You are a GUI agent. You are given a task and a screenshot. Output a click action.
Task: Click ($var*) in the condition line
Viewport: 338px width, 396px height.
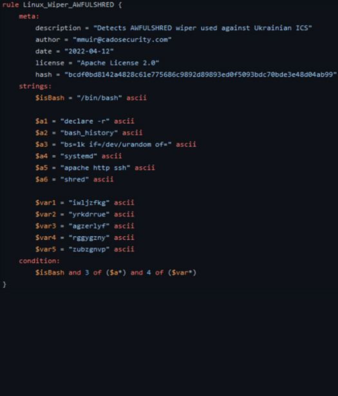click(182, 273)
